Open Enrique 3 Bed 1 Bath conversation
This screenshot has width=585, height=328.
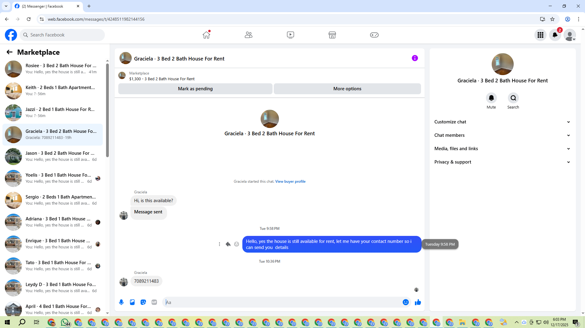point(52,244)
